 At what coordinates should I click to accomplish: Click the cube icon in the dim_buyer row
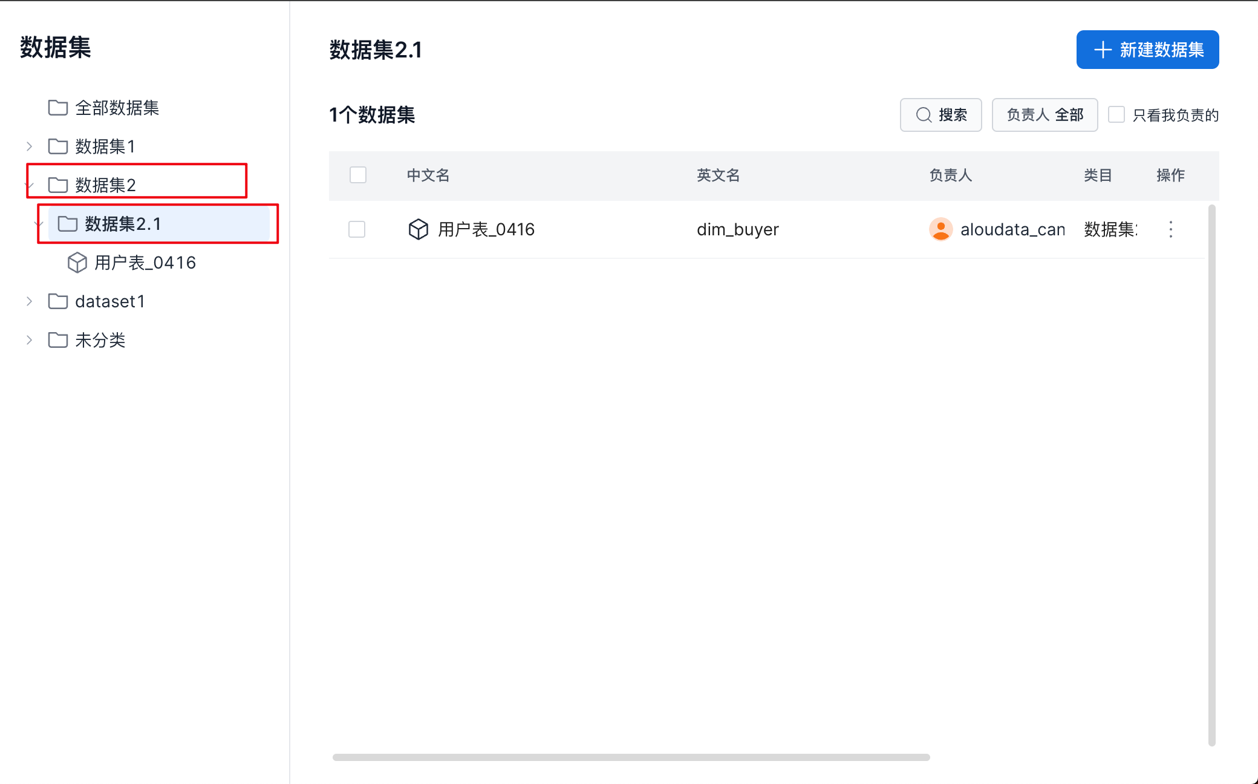tap(418, 229)
